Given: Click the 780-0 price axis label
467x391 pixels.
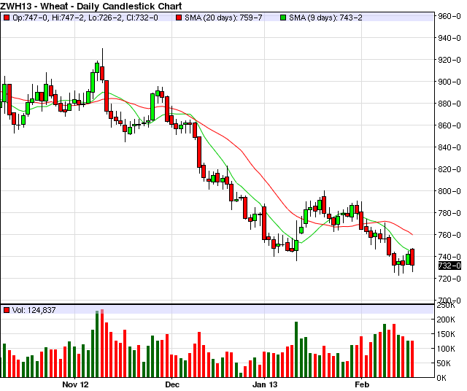Looking at the screenshot, I should (x=449, y=213).
